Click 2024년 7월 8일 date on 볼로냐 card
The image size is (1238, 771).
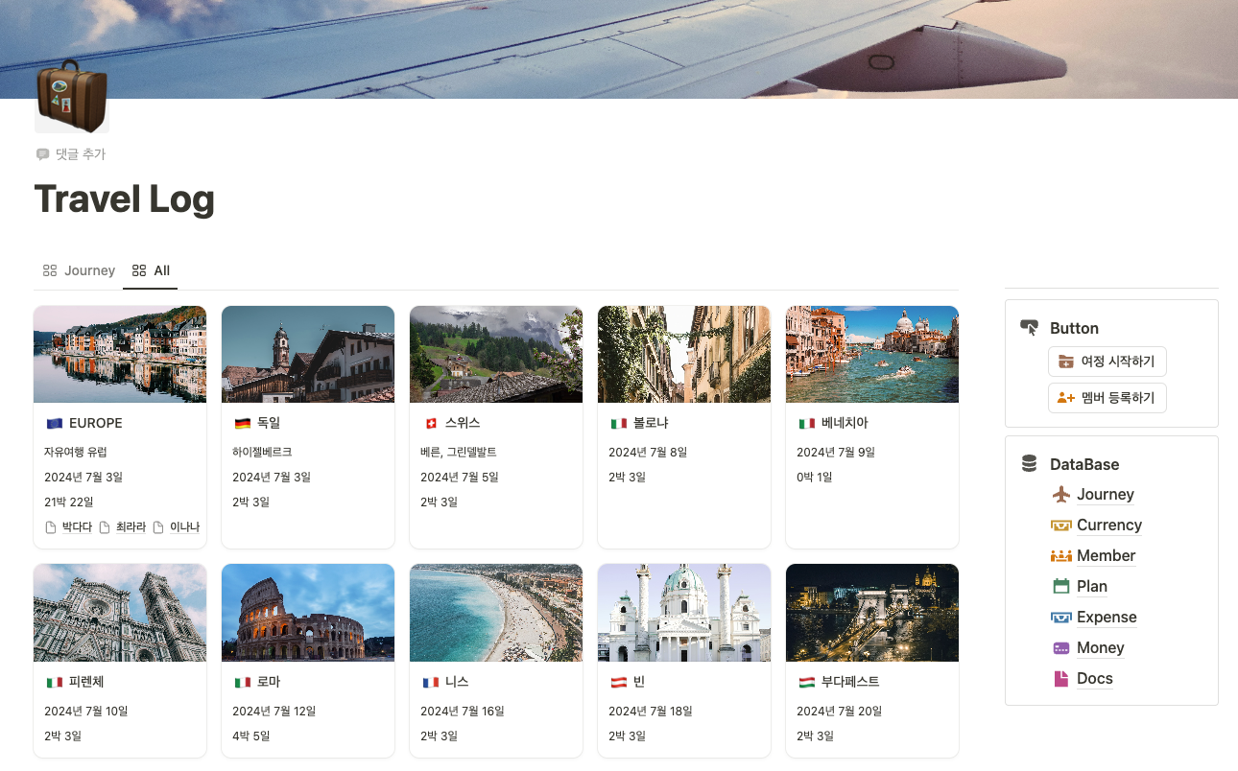pos(648,452)
